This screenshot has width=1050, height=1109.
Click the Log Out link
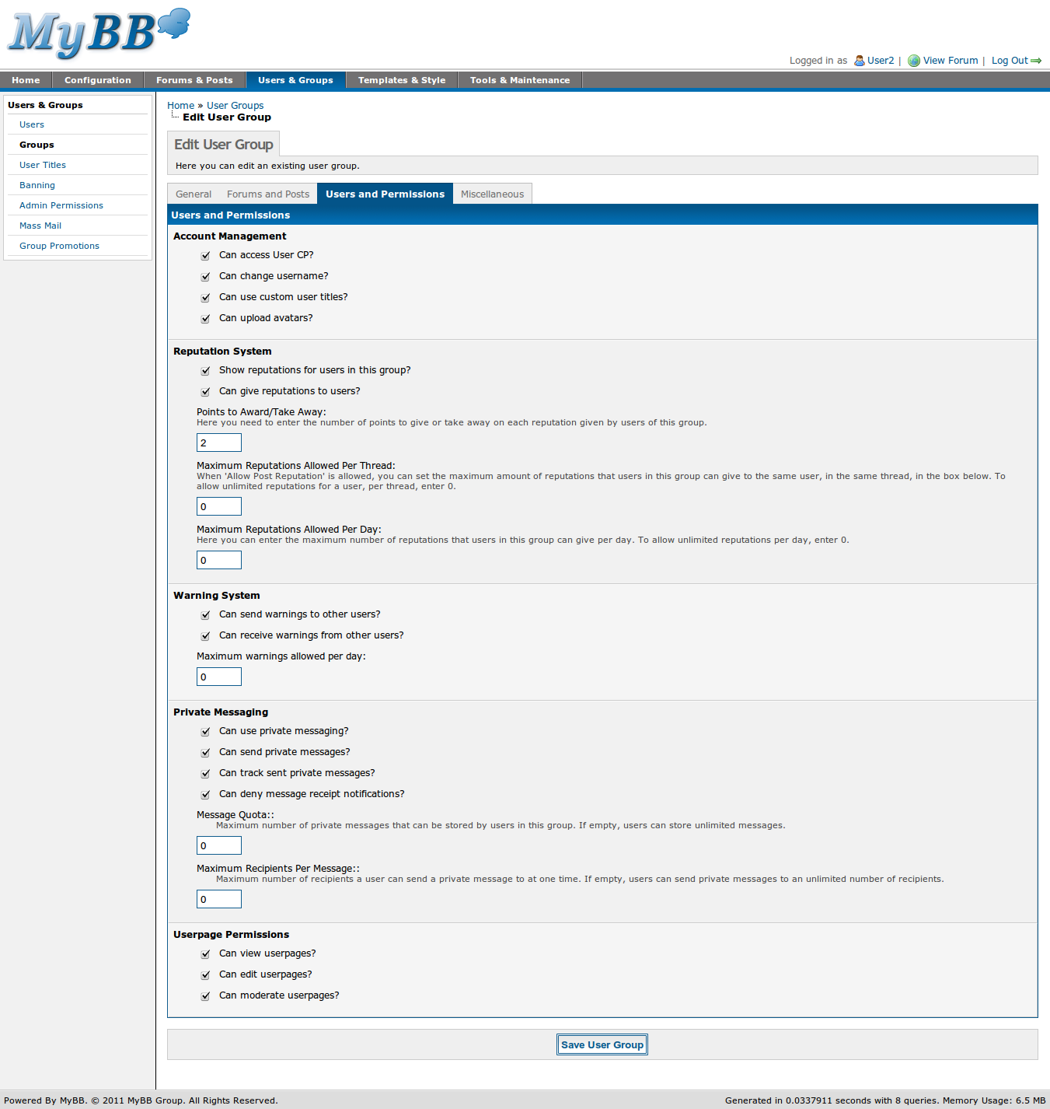1010,61
